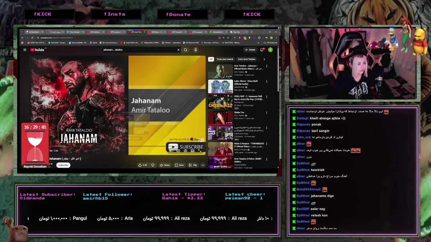
Task: Switch to the New Tab browser tab
Action: (x=239, y=32)
